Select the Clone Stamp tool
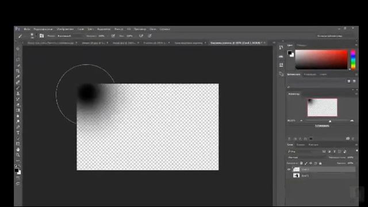 (18, 93)
